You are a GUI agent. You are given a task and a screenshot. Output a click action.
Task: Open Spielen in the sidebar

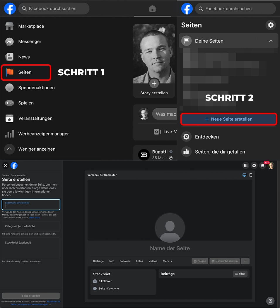coord(26,103)
